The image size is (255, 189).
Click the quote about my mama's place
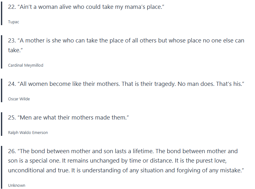click(86, 7)
